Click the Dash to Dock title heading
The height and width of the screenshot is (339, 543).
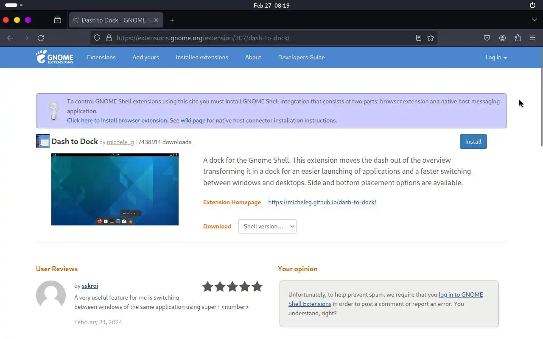[x=75, y=142]
